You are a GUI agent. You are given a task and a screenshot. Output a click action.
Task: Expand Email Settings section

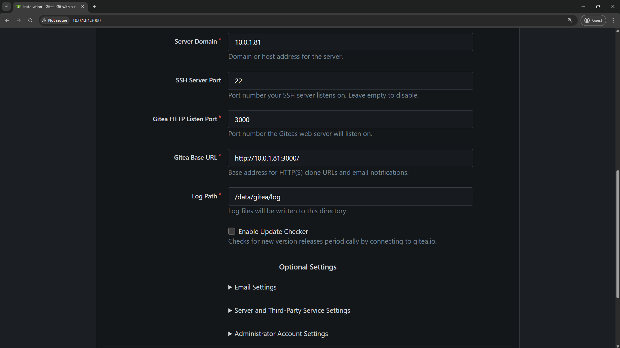tap(252, 287)
